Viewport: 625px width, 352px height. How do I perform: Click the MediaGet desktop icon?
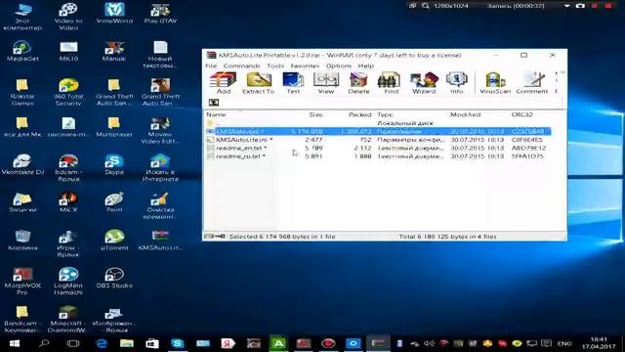point(22,51)
